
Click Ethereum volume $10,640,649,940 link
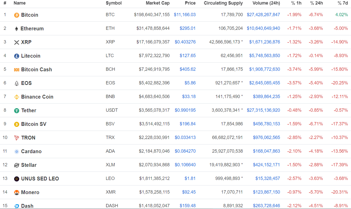(x=263, y=28)
